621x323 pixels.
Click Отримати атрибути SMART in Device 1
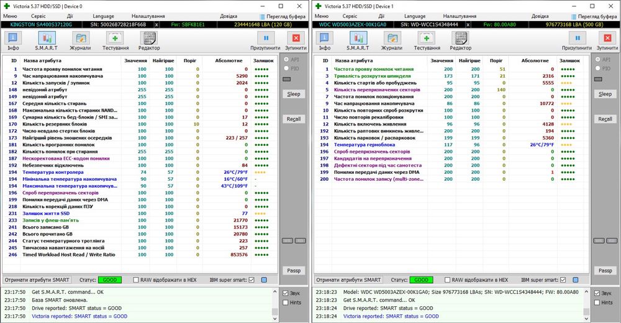coord(348,280)
